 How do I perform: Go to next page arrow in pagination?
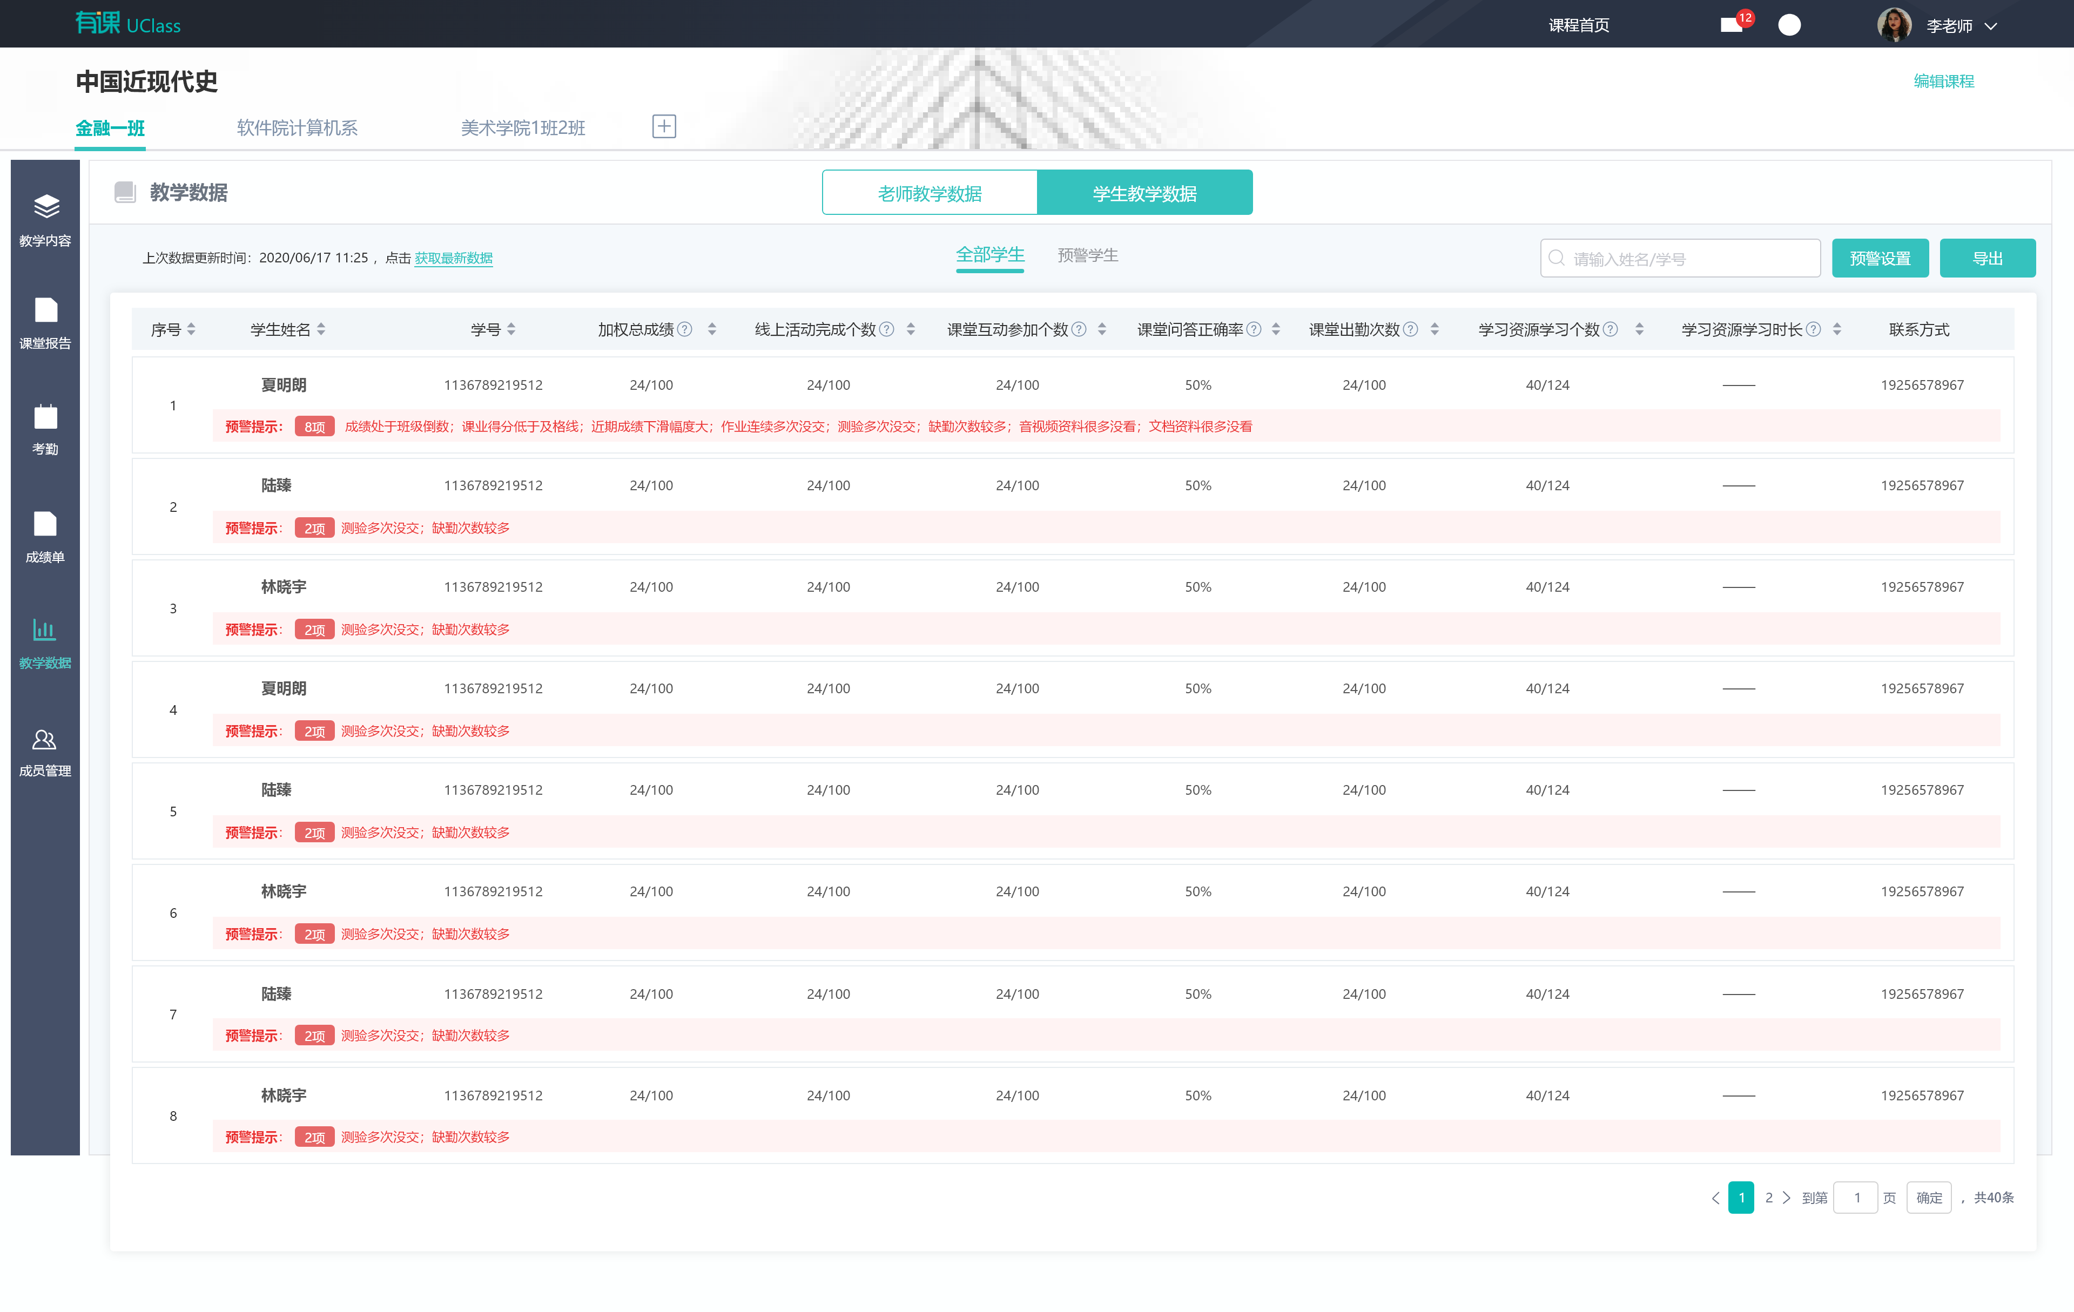click(x=1787, y=1199)
